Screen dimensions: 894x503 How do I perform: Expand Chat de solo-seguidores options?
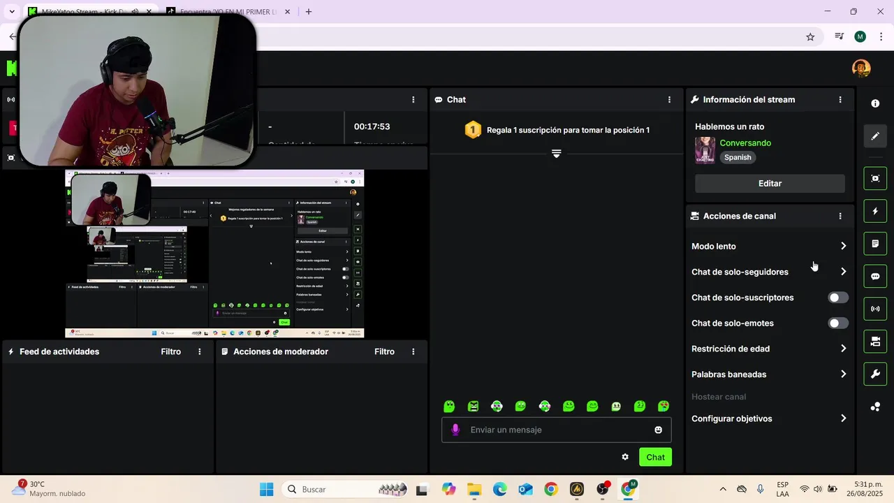click(x=843, y=272)
